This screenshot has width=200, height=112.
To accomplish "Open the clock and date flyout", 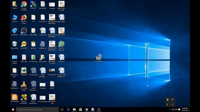I will (185, 110).
